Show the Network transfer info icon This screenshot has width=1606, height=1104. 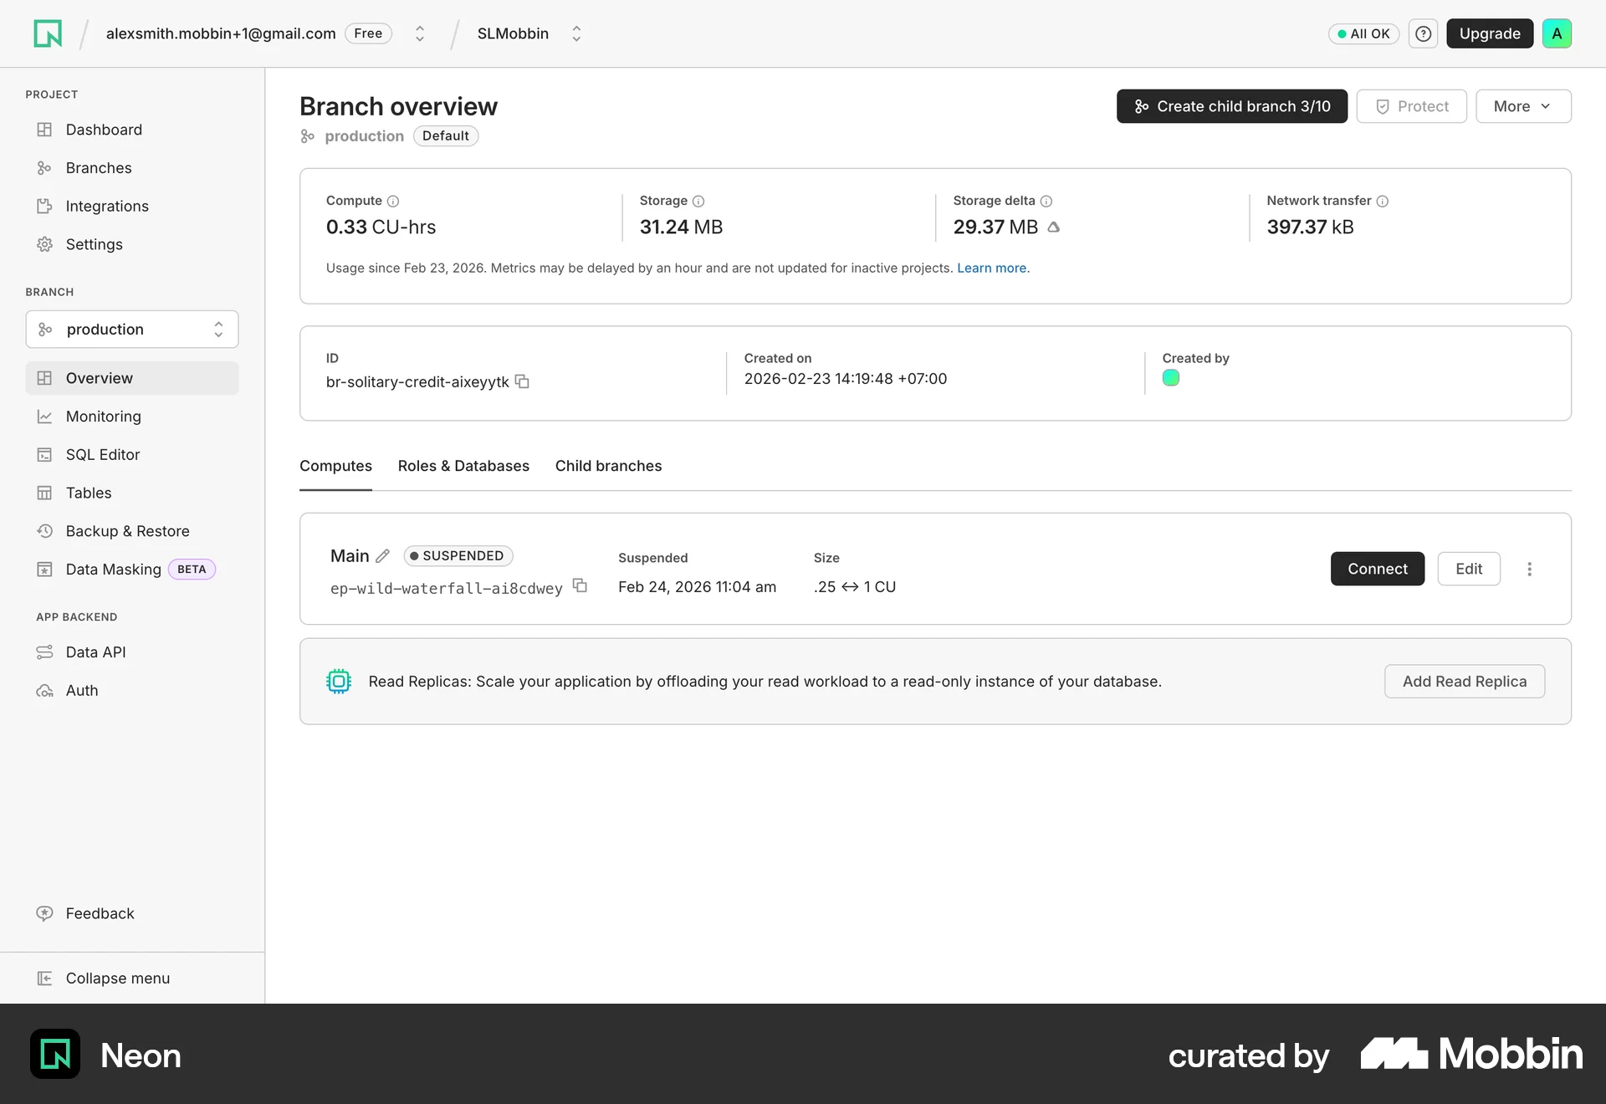click(x=1383, y=201)
